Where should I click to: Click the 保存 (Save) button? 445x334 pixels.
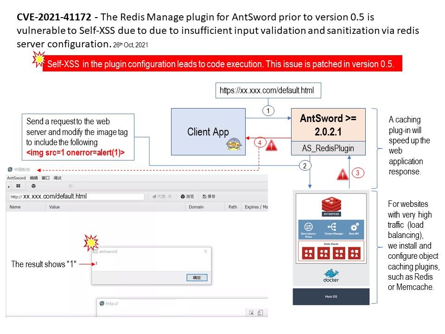(x=209, y=196)
